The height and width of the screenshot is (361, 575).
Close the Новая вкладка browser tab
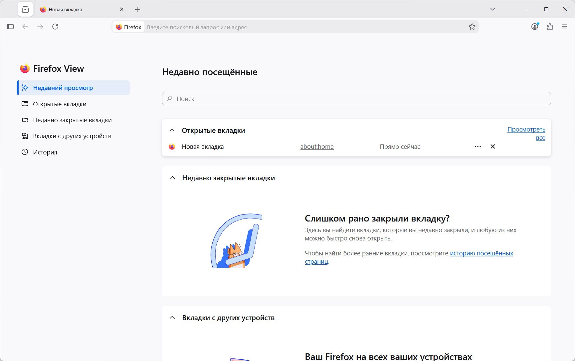[x=121, y=9]
